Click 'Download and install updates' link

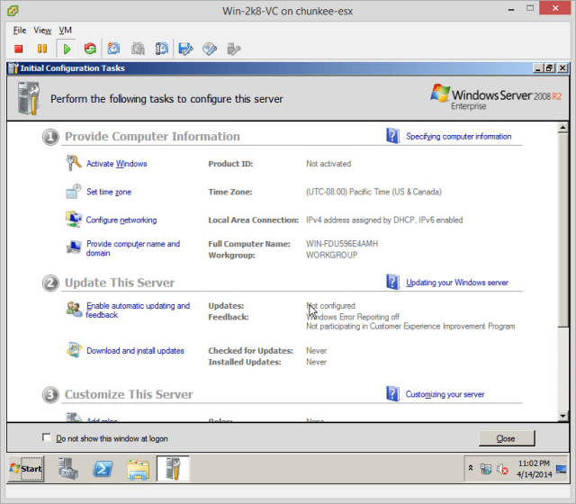(135, 350)
